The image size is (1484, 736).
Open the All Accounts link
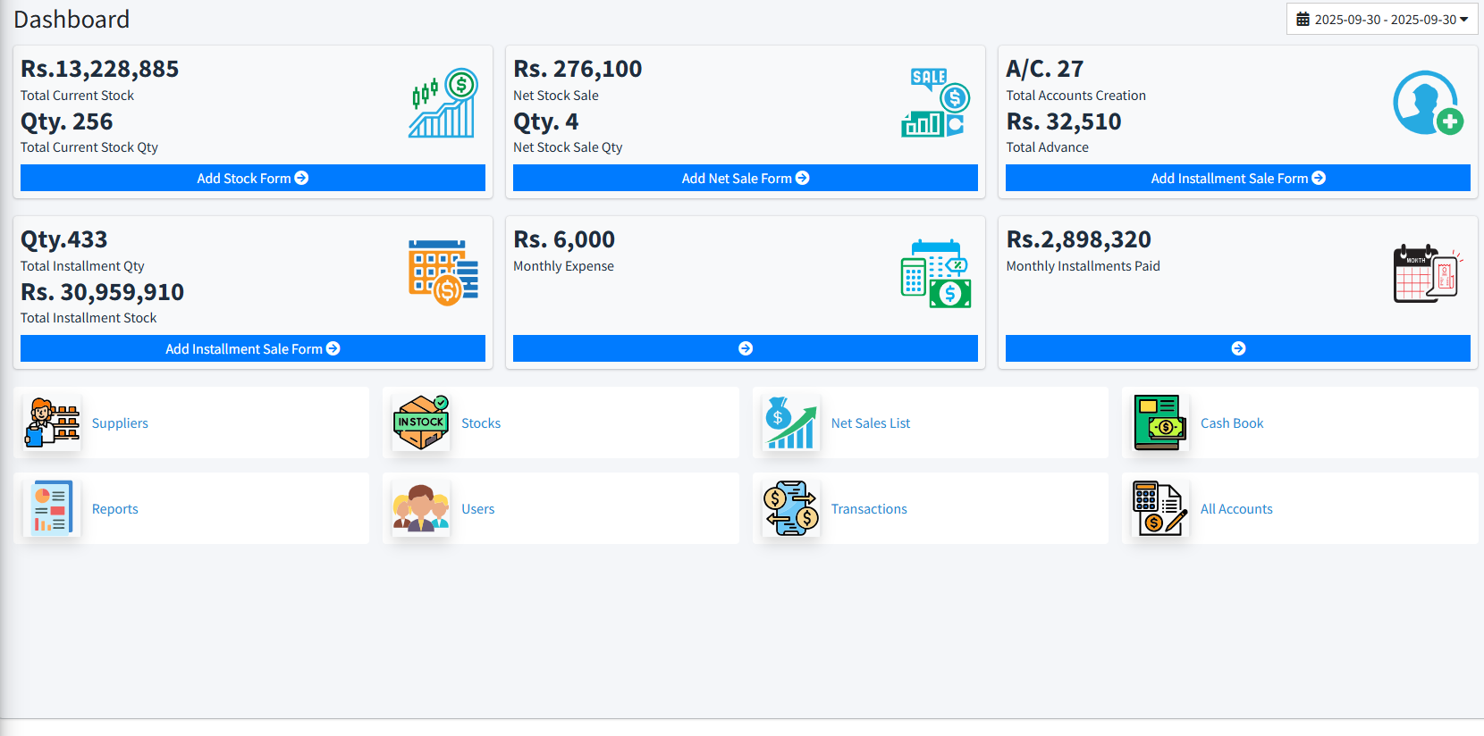(x=1236, y=509)
